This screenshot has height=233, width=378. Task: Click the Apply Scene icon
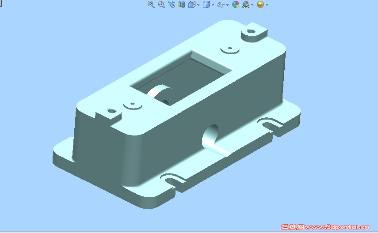coord(246,4)
